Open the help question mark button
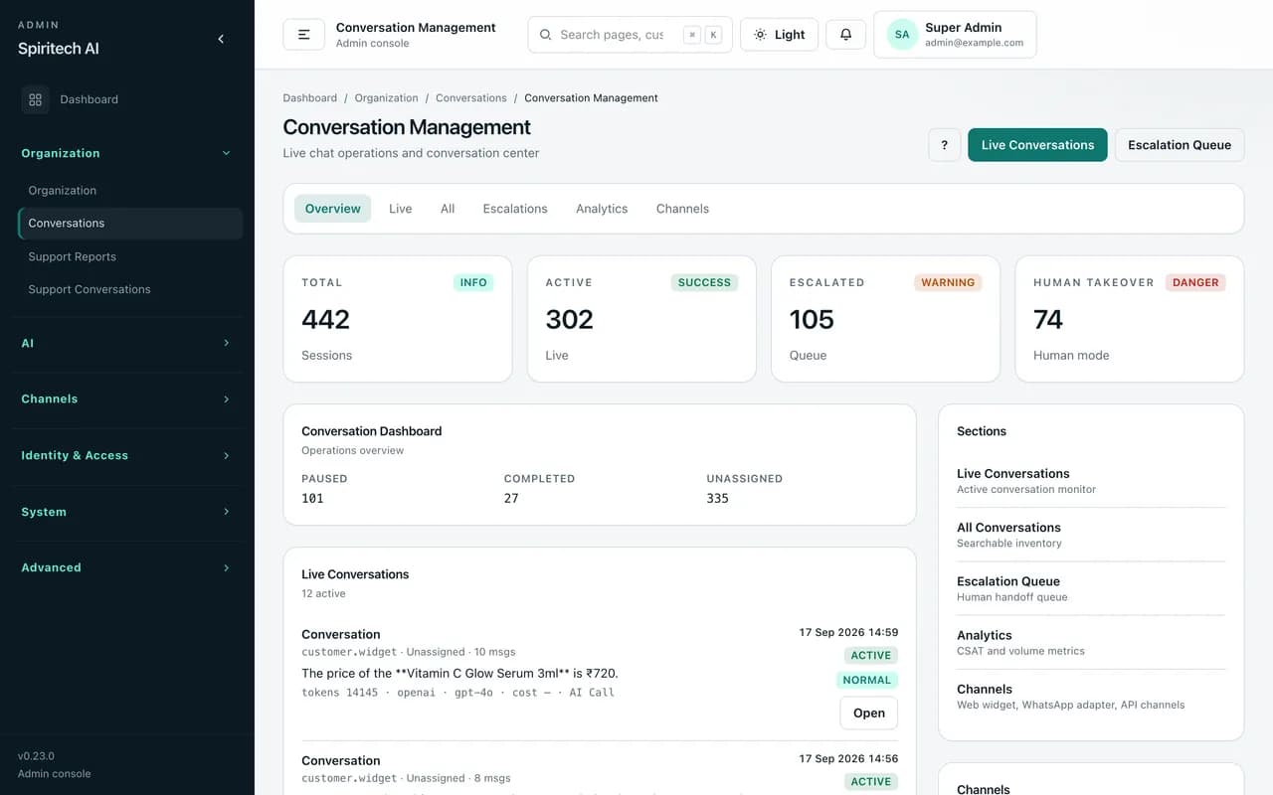 (x=945, y=145)
